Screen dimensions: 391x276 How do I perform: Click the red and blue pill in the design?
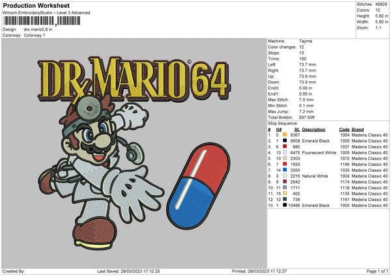[x=199, y=186]
